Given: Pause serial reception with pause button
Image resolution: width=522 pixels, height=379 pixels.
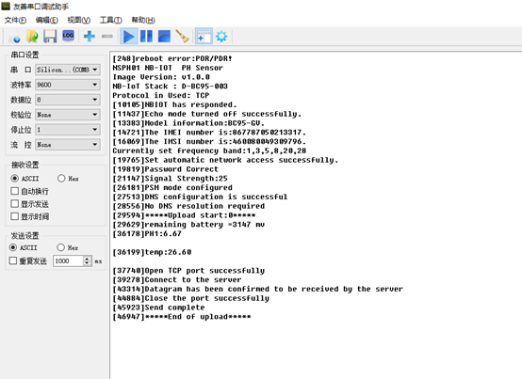Looking at the screenshot, I should [x=146, y=36].
